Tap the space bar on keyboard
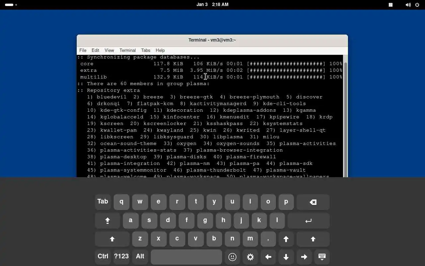The image size is (425, 266). click(186, 257)
